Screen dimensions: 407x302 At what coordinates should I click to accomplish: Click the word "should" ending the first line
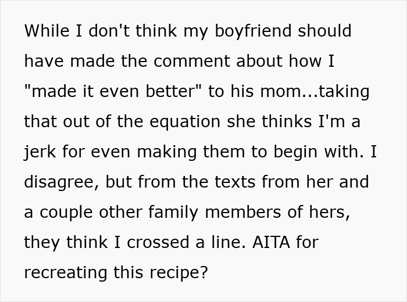click(324, 31)
